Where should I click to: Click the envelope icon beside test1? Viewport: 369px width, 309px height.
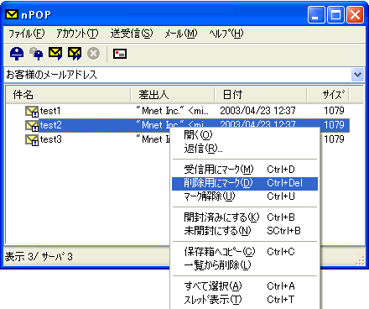(x=32, y=112)
